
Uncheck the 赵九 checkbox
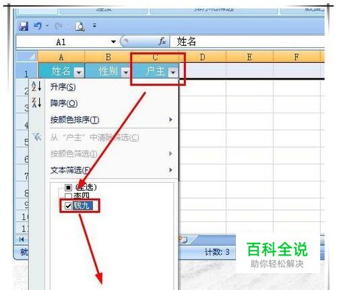click(68, 206)
